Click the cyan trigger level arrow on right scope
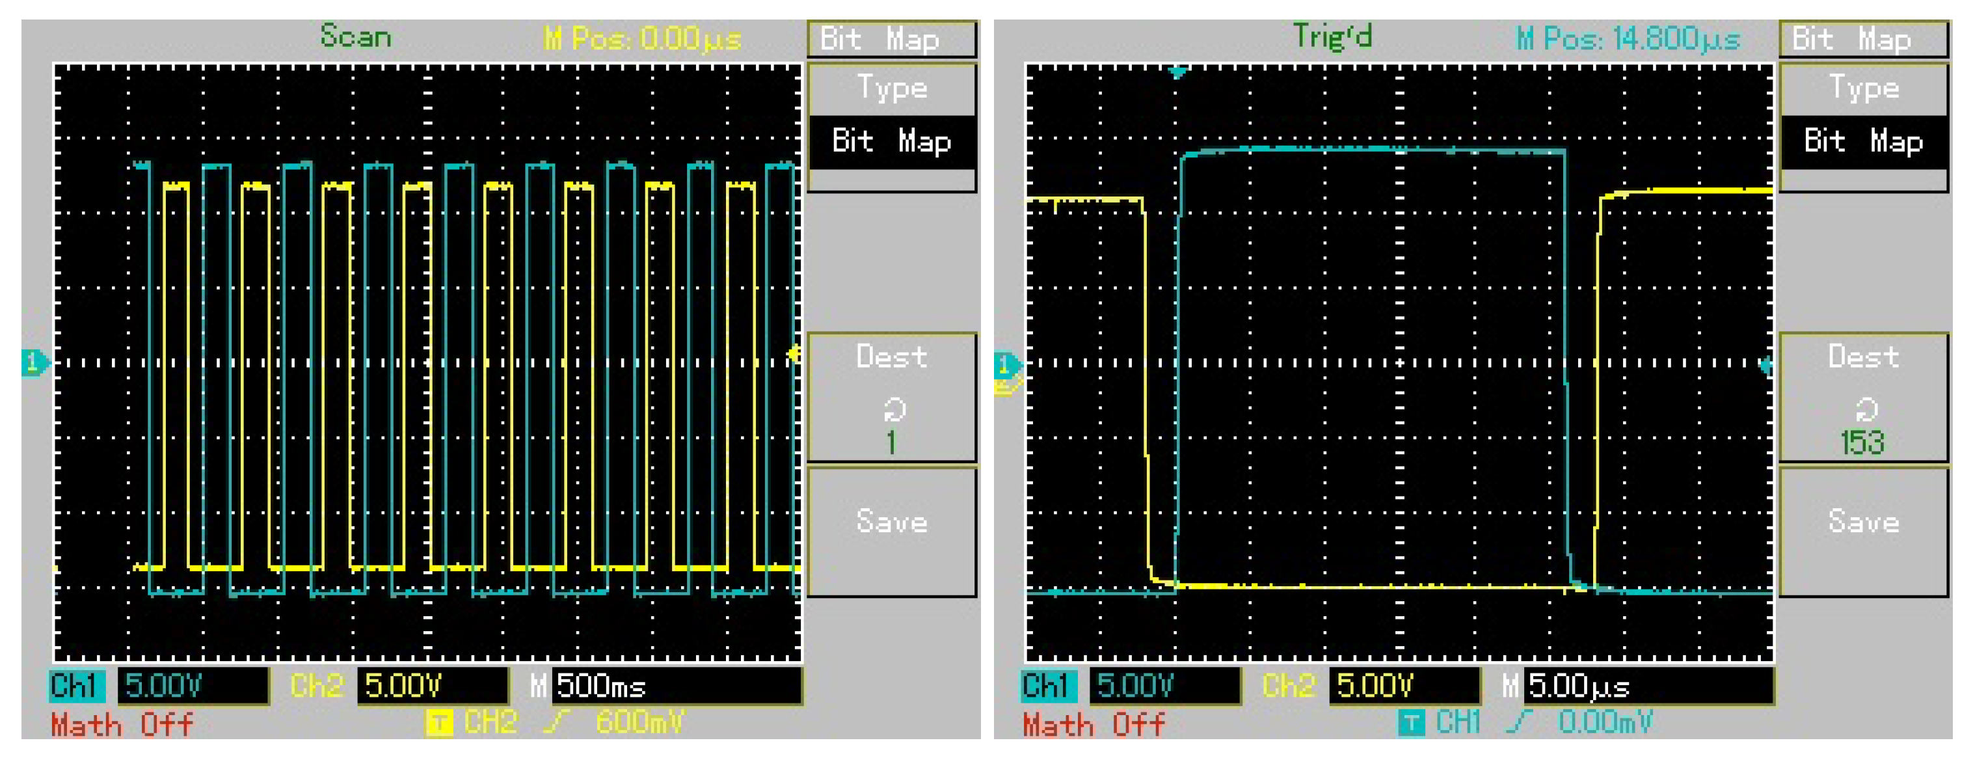Screen dimensions: 1973x760 pyautogui.click(x=1766, y=366)
